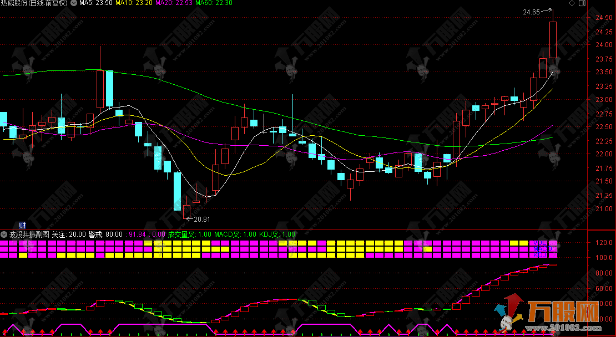616x337 pixels.
Task: Click the diamond icon at top right
Action: point(572,3)
